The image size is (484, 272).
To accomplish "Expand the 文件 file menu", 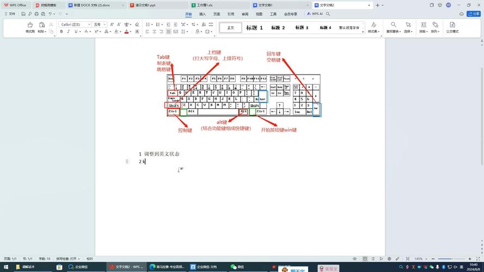I will (x=9, y=14).
